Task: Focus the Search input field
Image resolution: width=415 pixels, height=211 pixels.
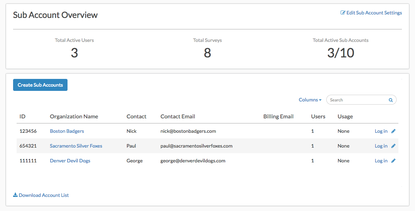Action: tap(357, 100)
